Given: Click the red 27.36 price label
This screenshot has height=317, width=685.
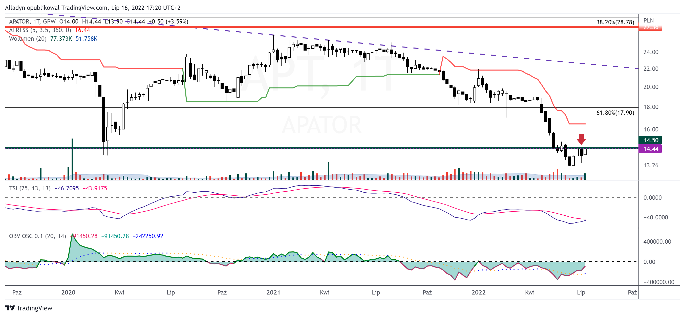Looking at the screenshot, I should pos(650,28).
